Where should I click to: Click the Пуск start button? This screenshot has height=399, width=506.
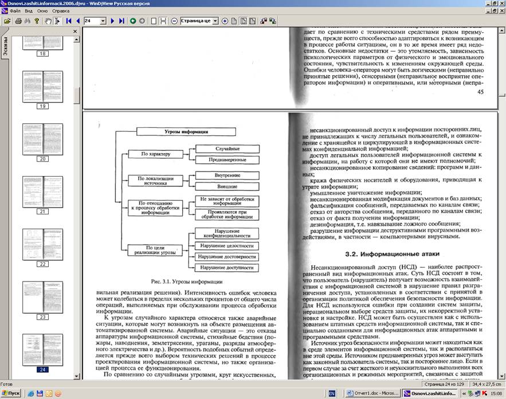11,393
